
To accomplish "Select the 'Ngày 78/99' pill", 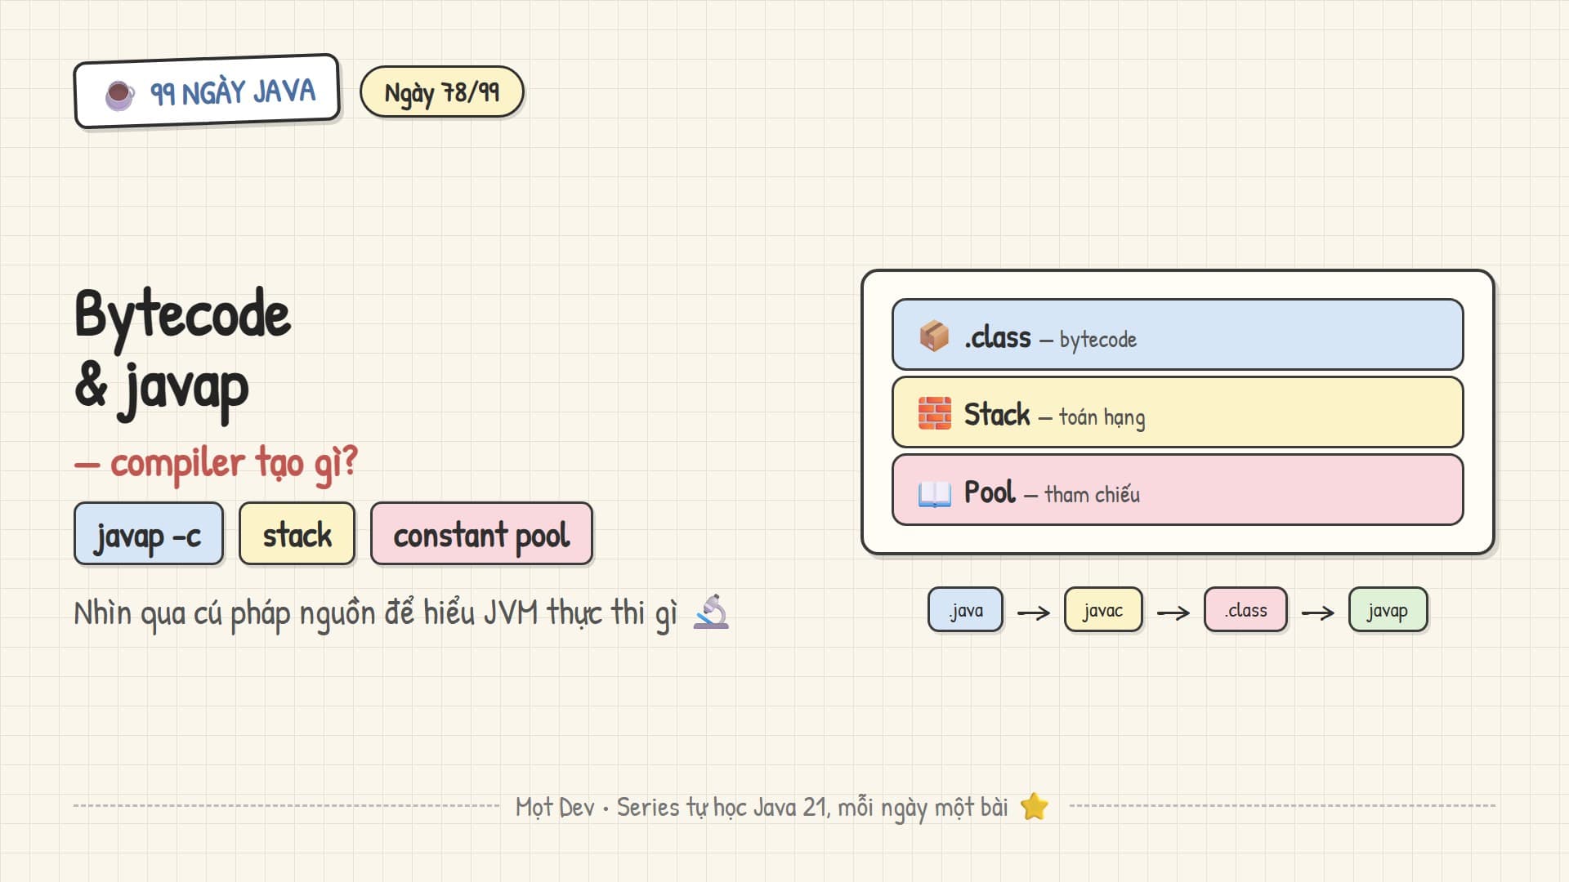I will point(441,92).
